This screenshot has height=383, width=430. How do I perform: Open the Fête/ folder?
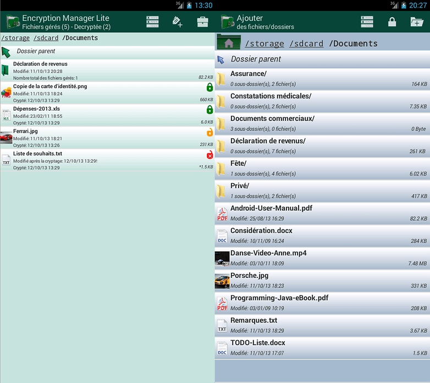(322, 169)
